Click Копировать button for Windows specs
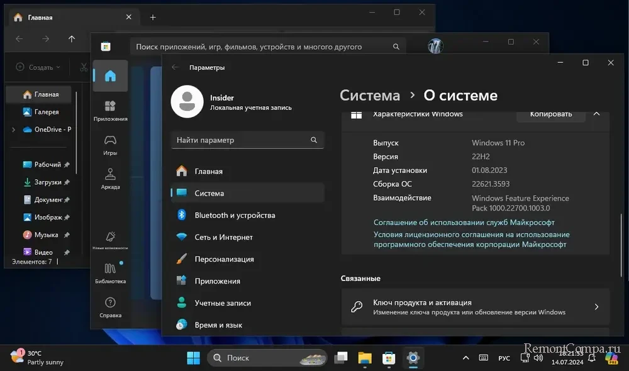The image size is (629, 371). [x=551, y=114]
